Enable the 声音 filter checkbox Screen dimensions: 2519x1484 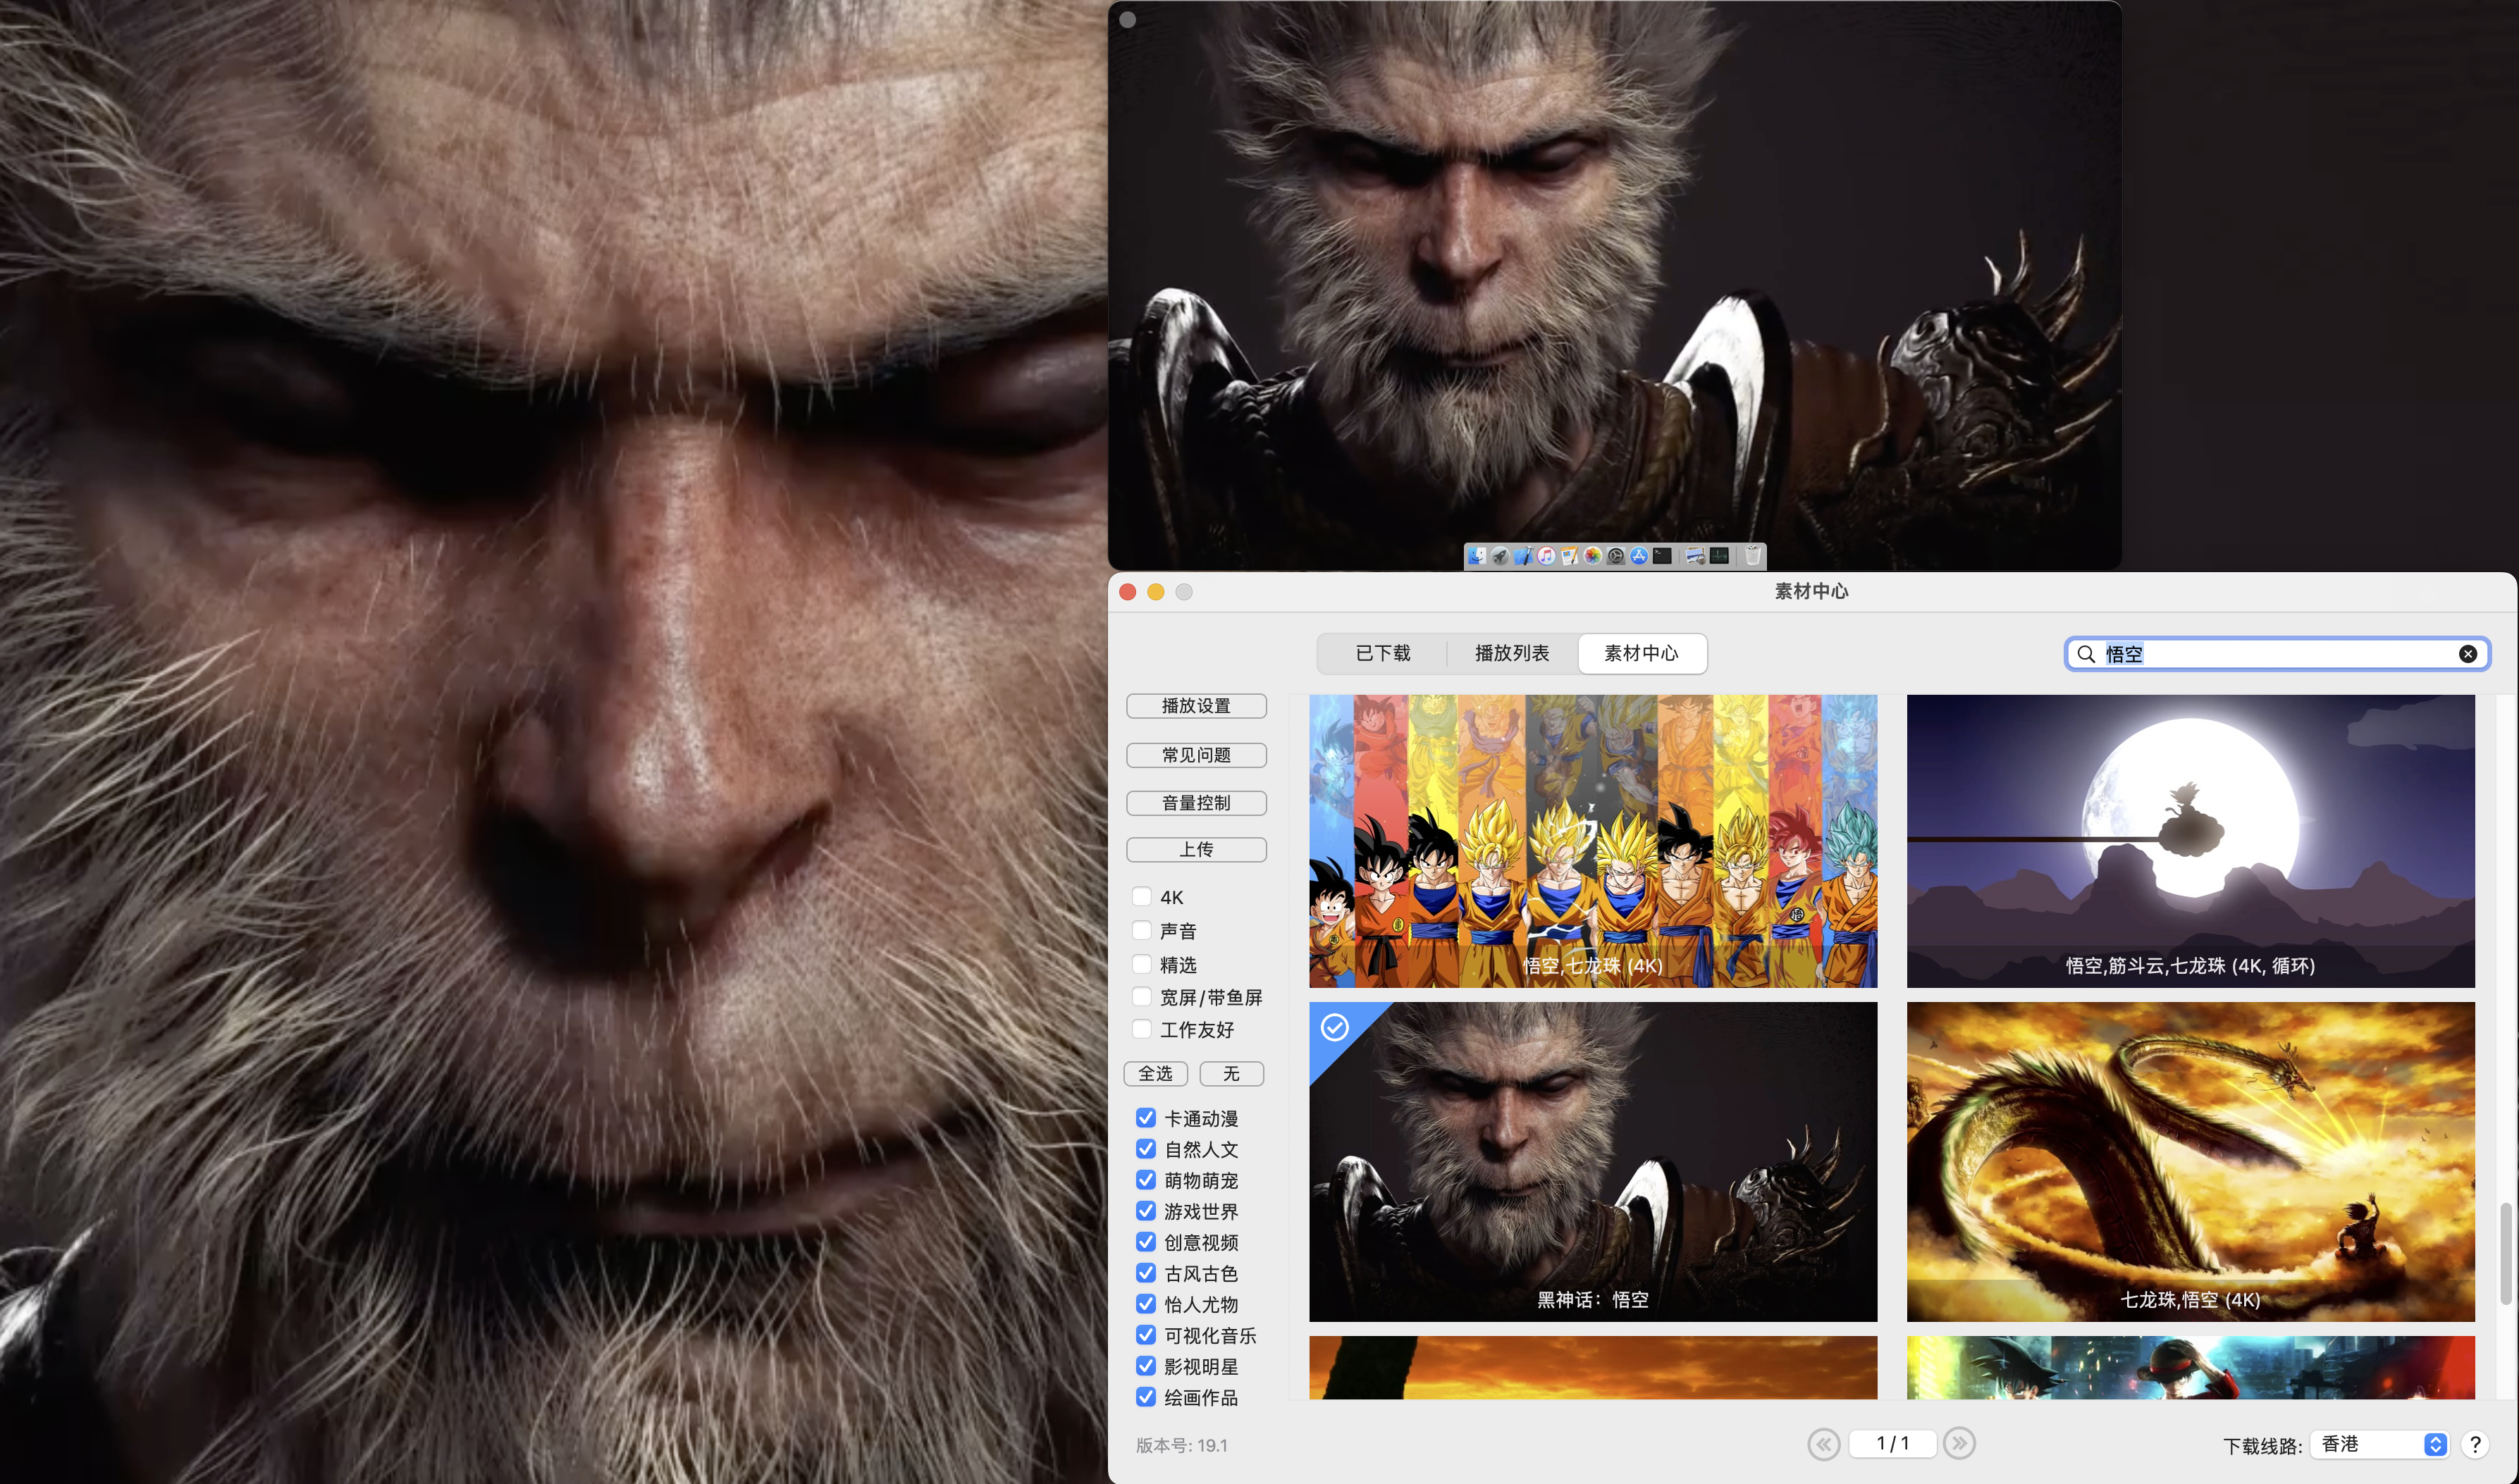coord(1142,931)
